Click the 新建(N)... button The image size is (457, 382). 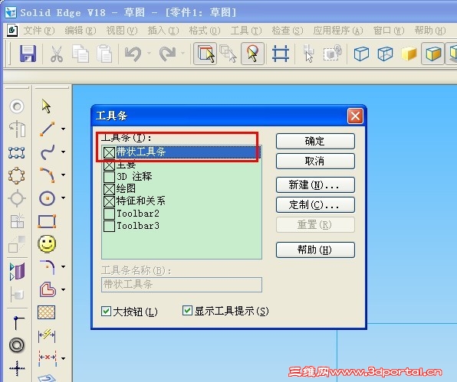pyautogui.click(x=315, y=184)
